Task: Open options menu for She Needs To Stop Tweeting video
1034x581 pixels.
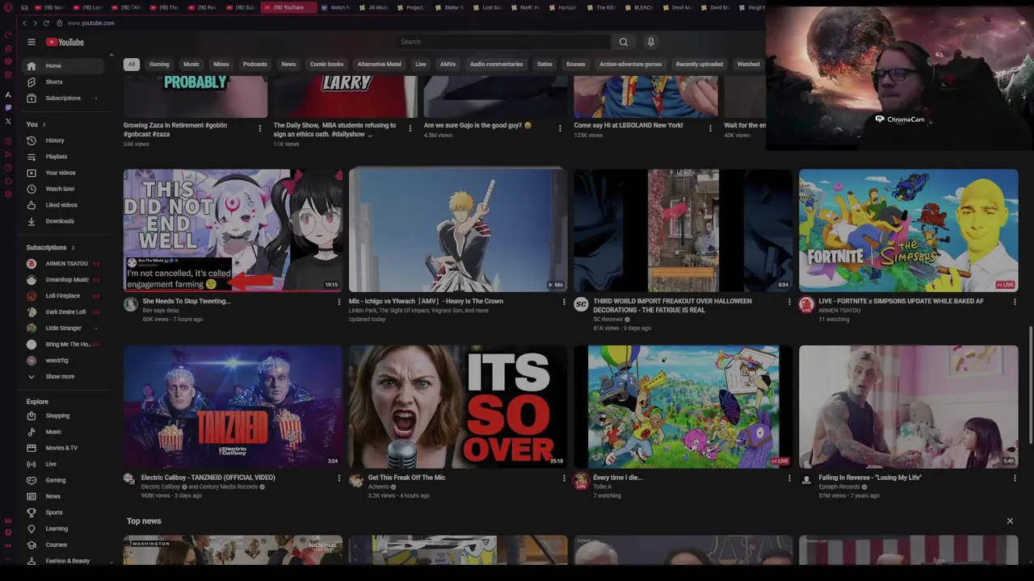Action: (x=339, y=302)
